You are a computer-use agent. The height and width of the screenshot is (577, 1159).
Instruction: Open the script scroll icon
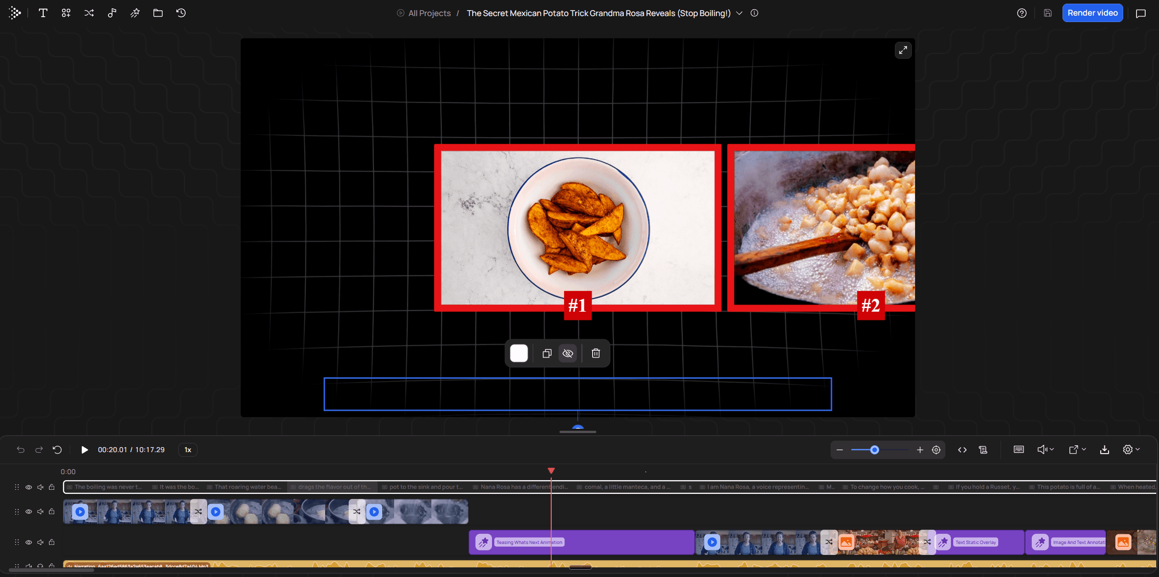(983, 450)
